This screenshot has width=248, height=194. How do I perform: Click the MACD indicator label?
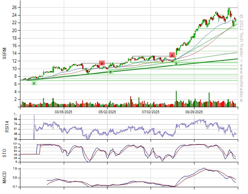5,177
